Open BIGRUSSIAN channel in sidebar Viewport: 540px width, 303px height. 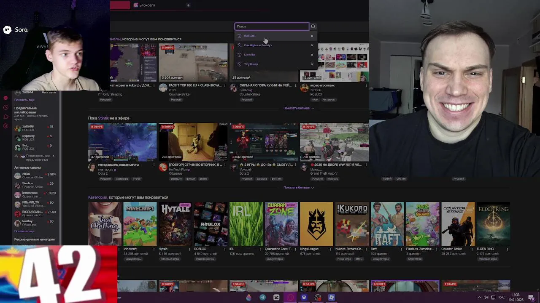tap(35, 213)
